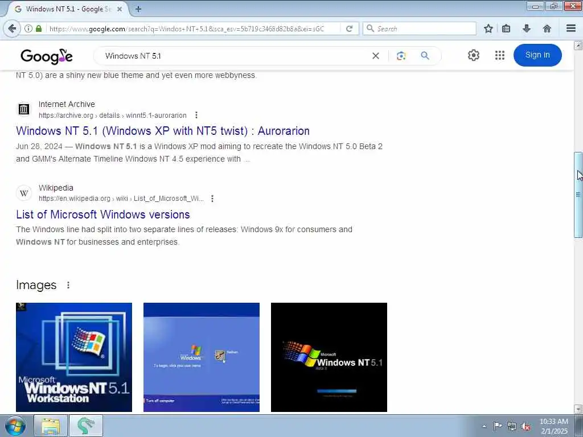
Task: Open the Windows Start button
Action: tap(15, 426)
